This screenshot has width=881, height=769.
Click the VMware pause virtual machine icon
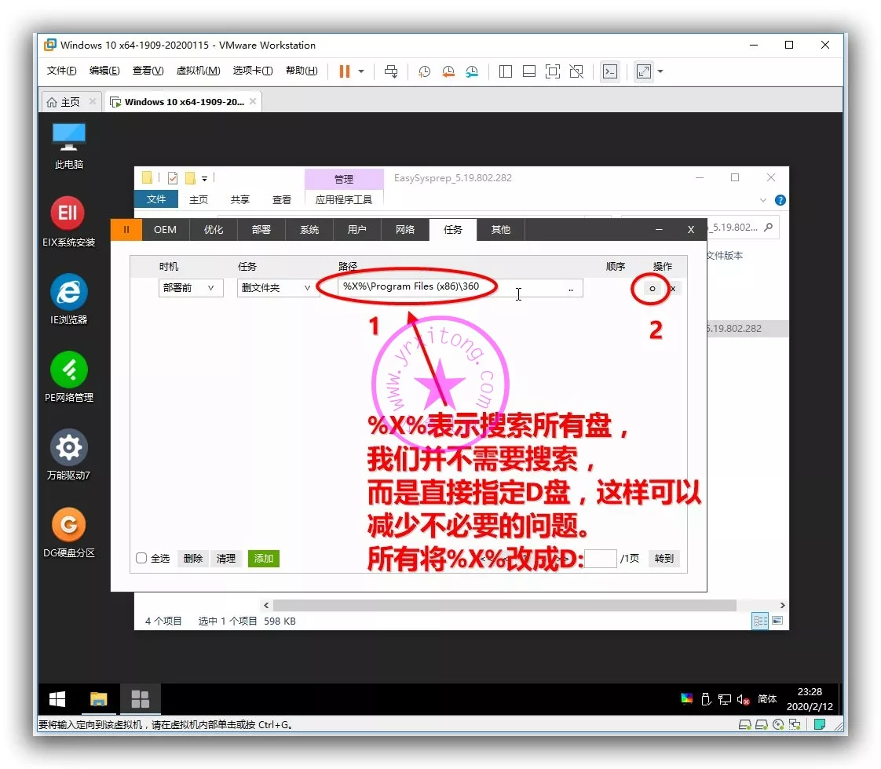coord(344,71)
